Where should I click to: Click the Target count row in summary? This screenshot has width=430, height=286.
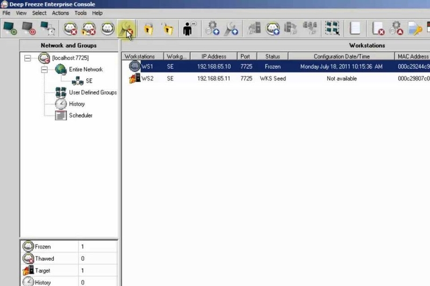click(x=69, y=270)
